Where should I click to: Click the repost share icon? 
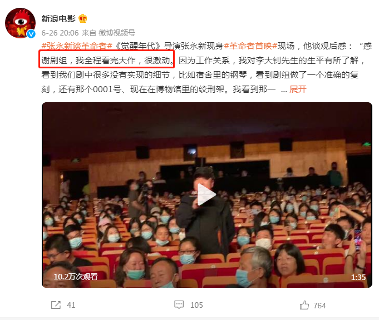(x=56, y=305)
